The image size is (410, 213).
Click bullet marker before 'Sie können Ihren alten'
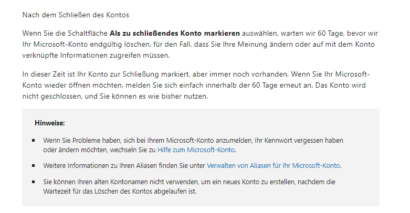[34, 182]
